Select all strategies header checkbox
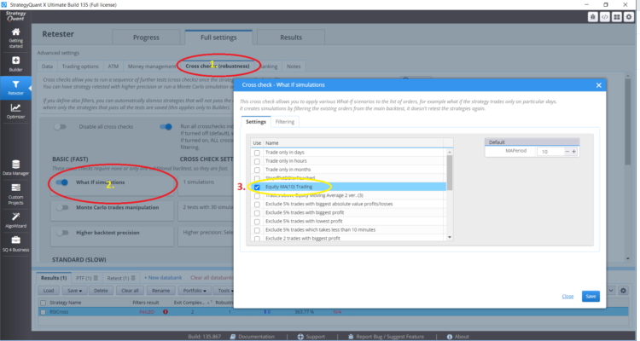This screenshot has height=341, width=640. (43, 303)
